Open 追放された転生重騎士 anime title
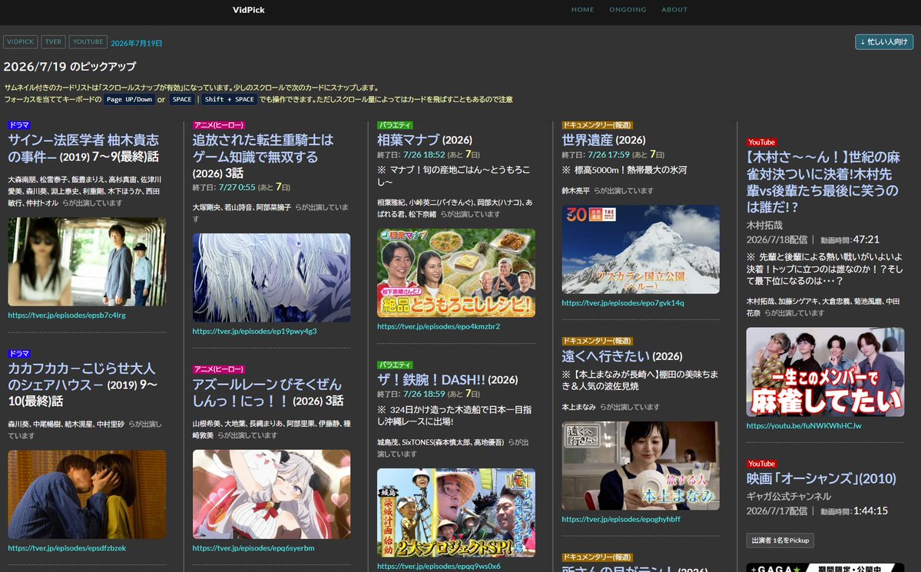This screenshot has height=572, width=921. pos(263,156)
